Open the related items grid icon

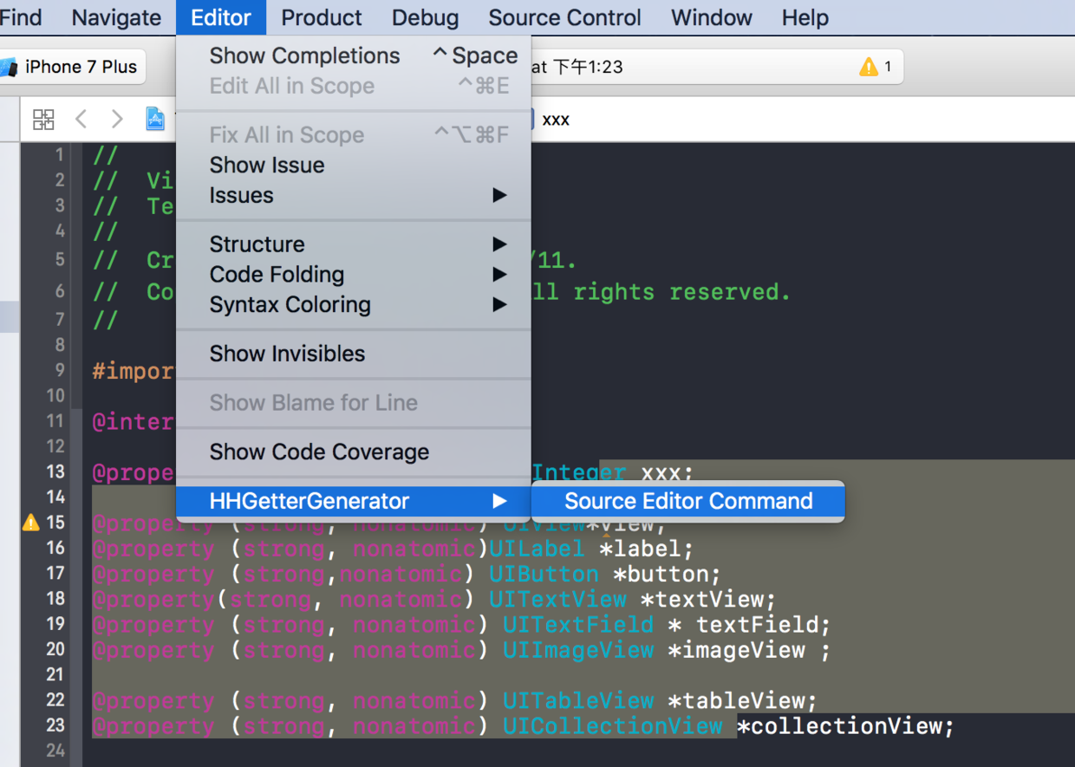[x=43, y=120]
